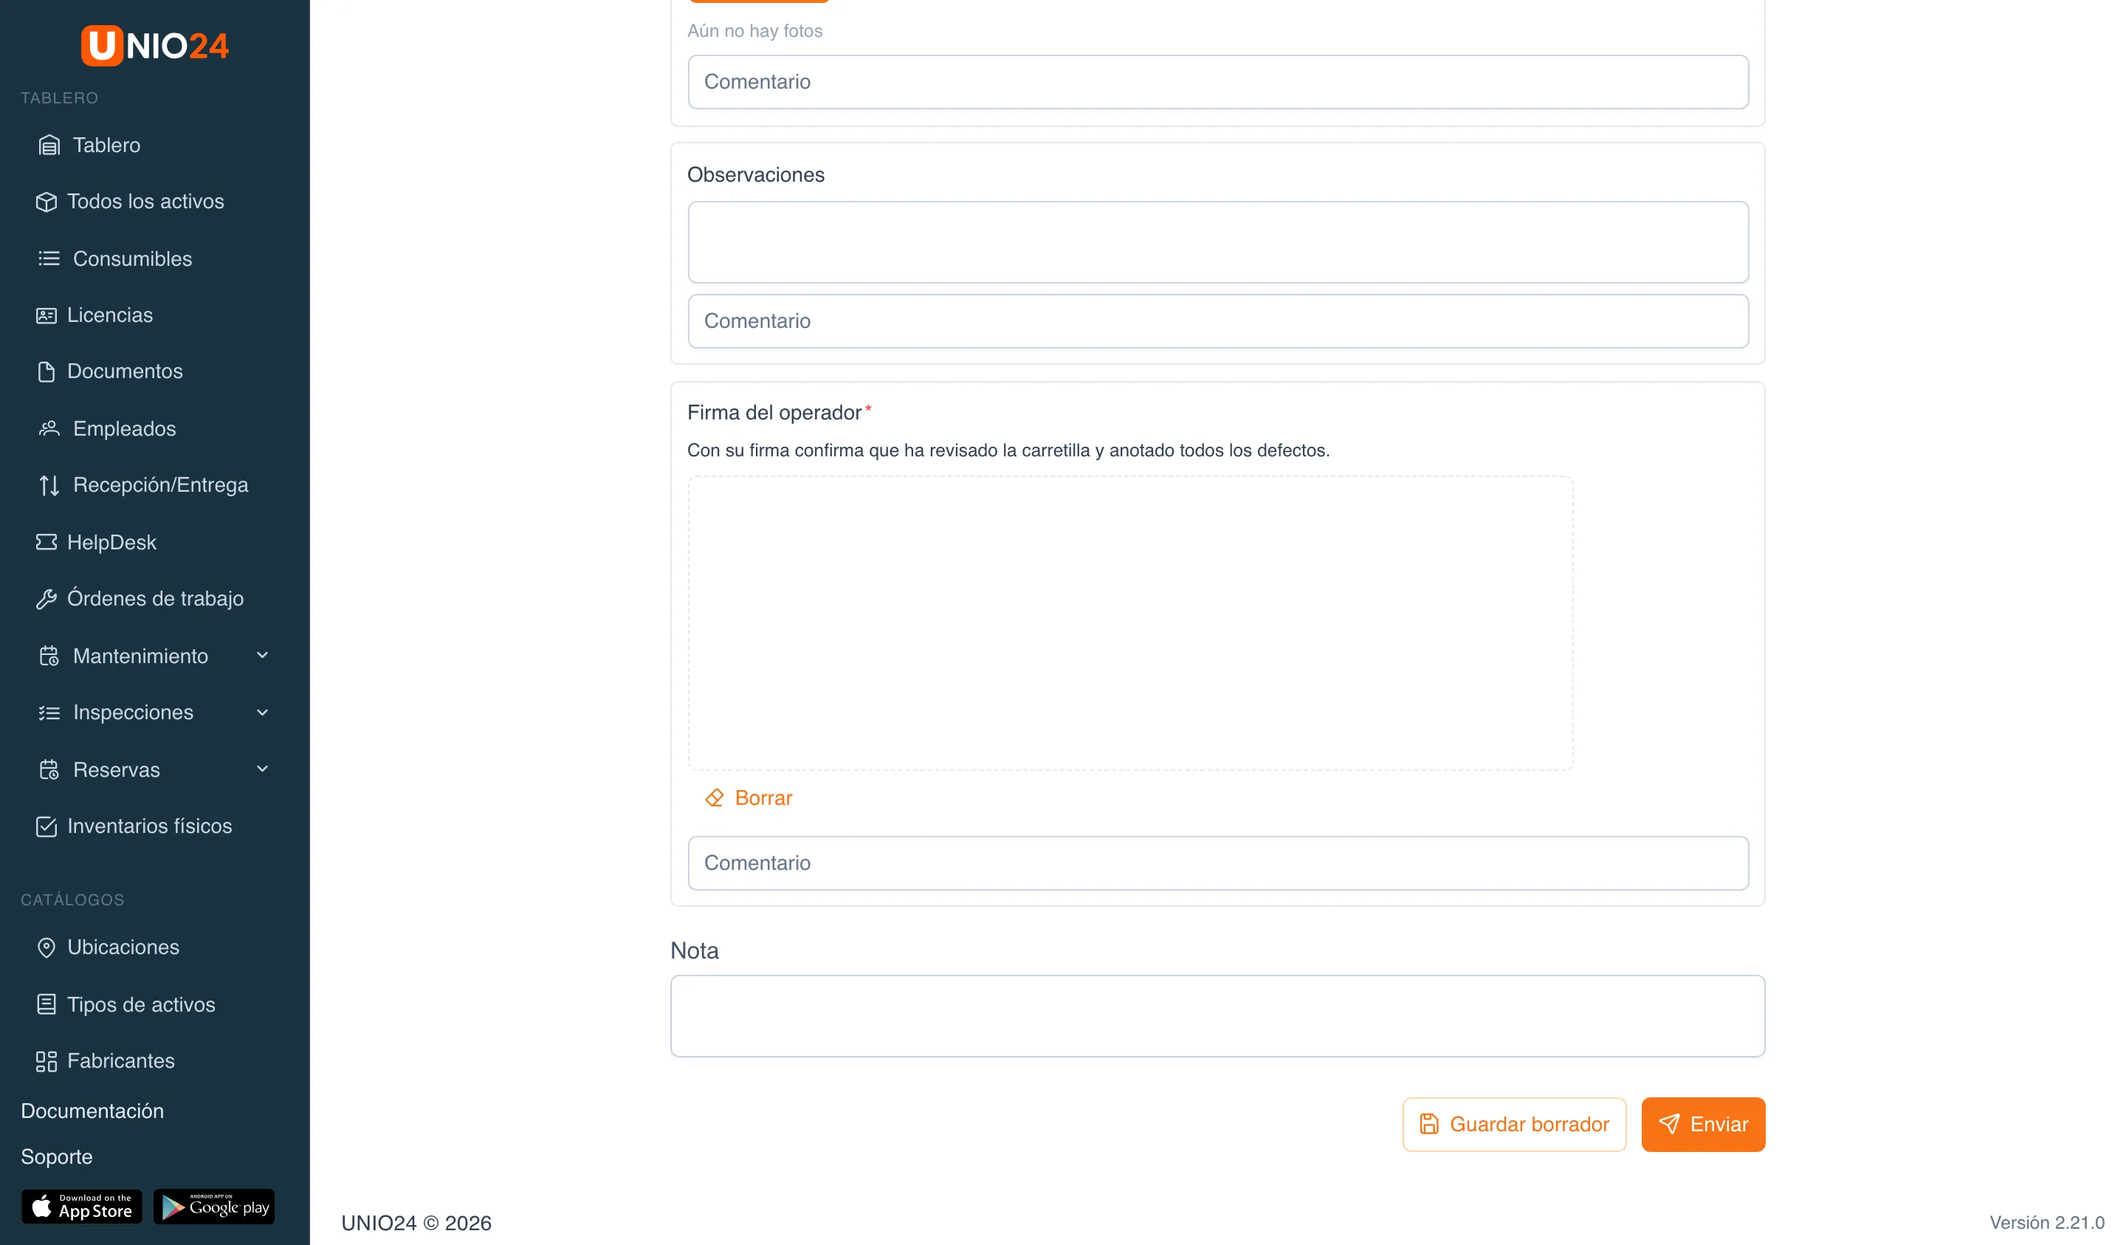Screen dimensions: 2126x1245
Task: Click the HelpDesk ticket icon
Action: 47,542
